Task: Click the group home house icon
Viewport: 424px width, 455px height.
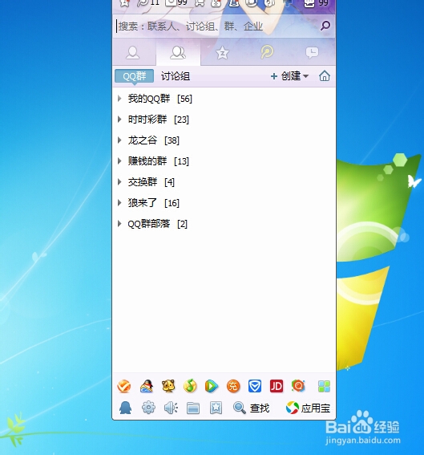Action: (325, 76)
